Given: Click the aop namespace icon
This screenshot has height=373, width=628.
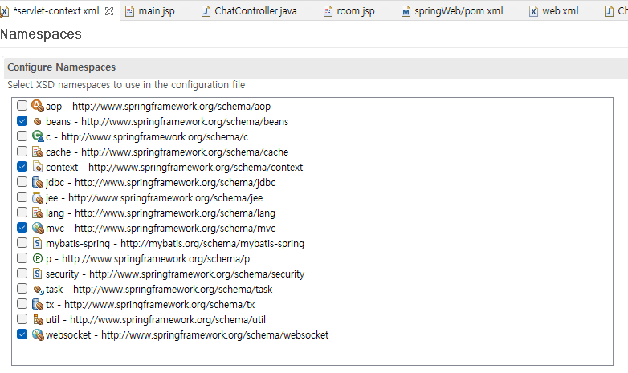Looking at the screenshot, I should coord(38,106).
